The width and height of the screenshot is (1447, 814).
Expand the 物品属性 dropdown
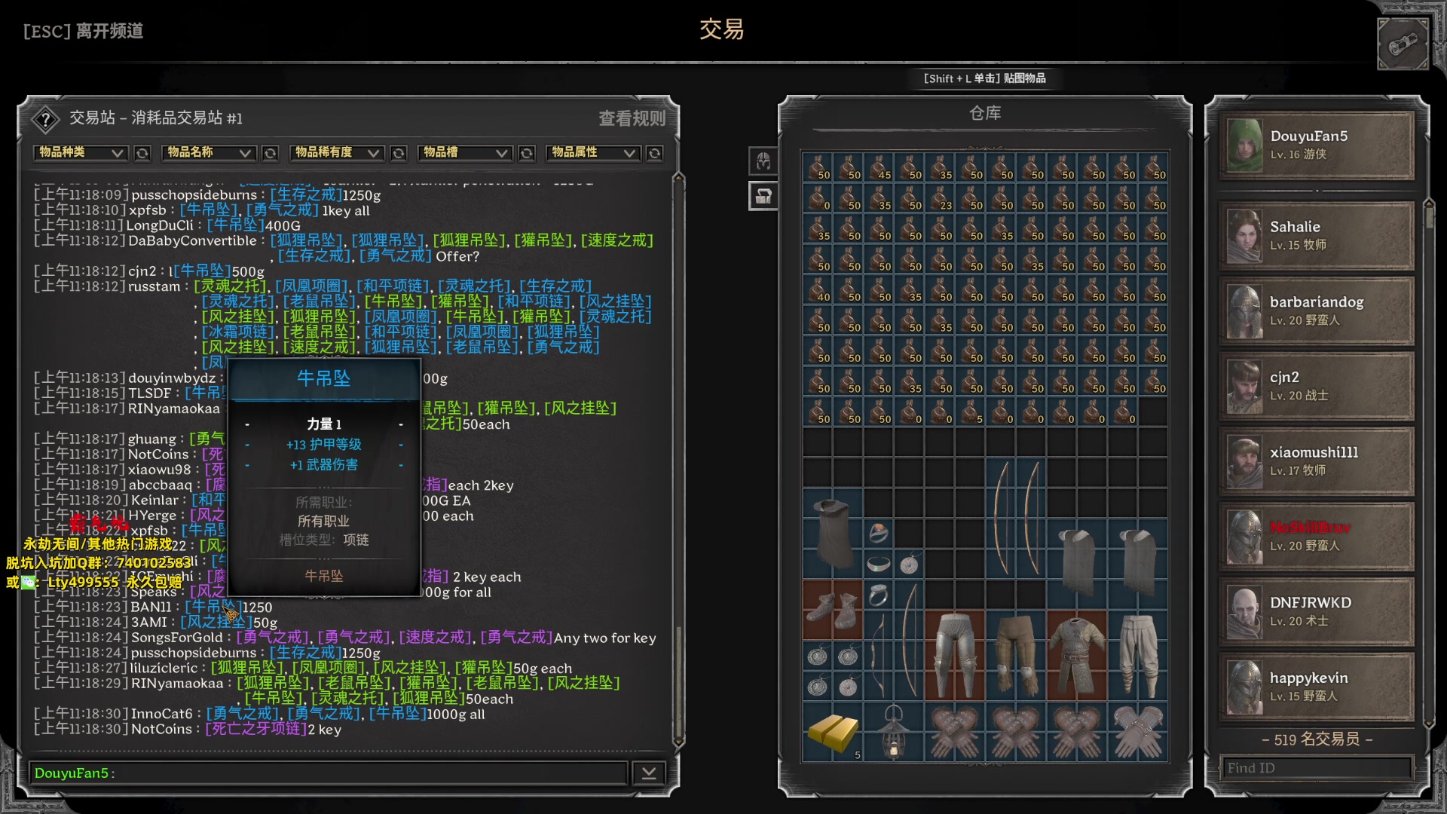click(x=593, y=153)
